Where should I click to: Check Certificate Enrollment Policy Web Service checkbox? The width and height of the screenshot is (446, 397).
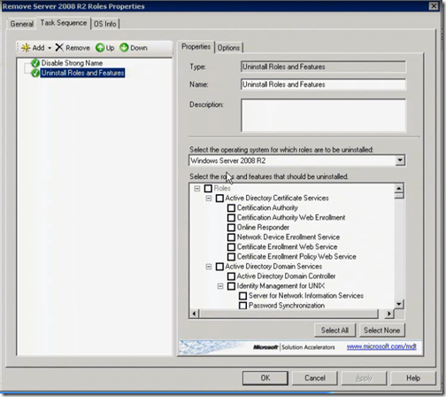pyautogui.click(x=232, y=257)
